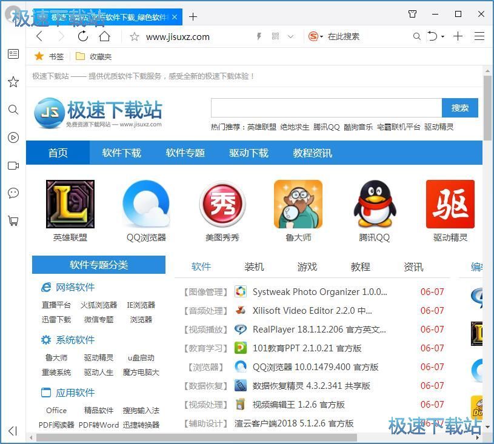
Task: Open RealPlayer 18.1.12.206 entry
Action: pyautogui.click(x=319, y=330)
